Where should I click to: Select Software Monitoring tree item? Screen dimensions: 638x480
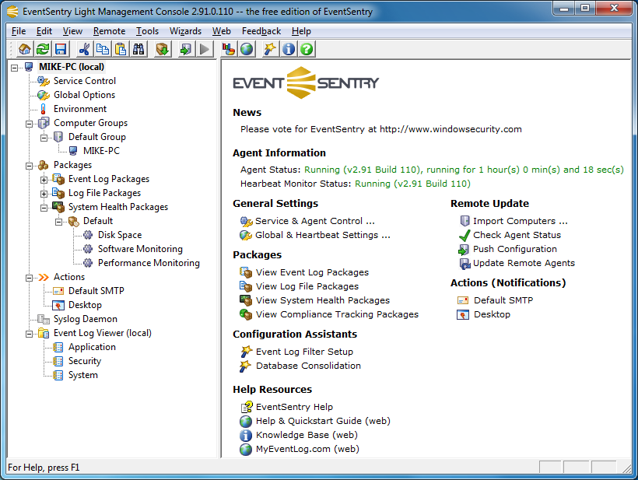point(140,249)
